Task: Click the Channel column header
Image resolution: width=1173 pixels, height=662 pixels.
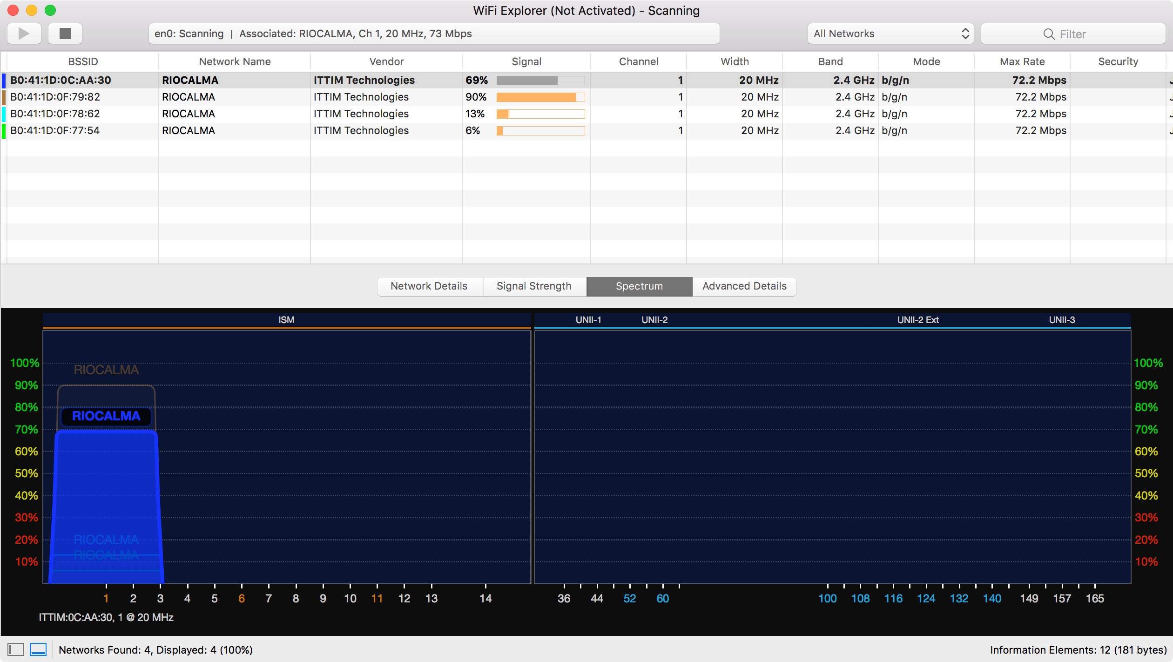Action: [x=638, y=62]
